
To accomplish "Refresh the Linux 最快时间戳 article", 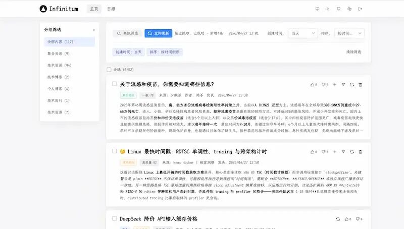I will [351, 152].
